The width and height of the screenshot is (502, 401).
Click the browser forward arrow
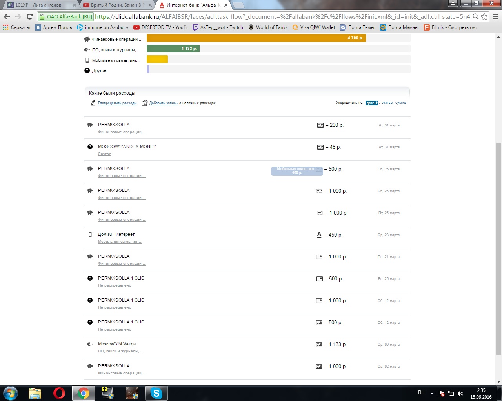[18, 16]
